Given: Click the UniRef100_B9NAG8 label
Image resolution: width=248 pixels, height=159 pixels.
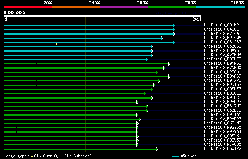Looking at the screenshot, I should (x=222, y=64).
